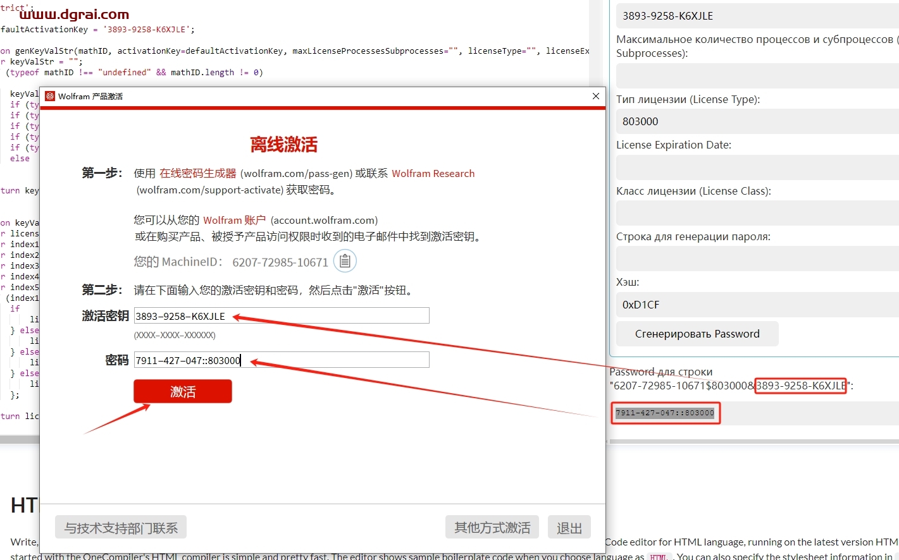Close the Wolfram 产品激活 dialog
Image resolution: width=899 pixels, height=560 pixels.
point(595,96)
